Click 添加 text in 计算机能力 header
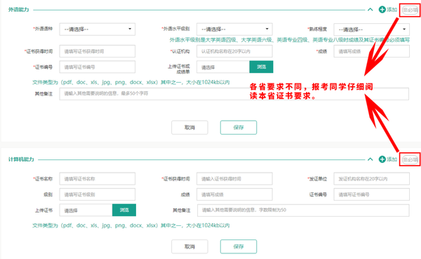 coord(392,159)
